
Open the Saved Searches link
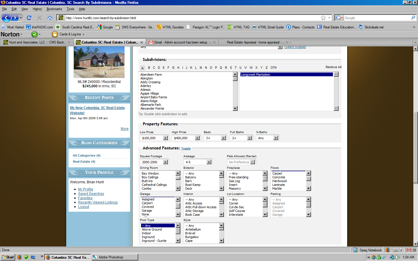[91, 194]
